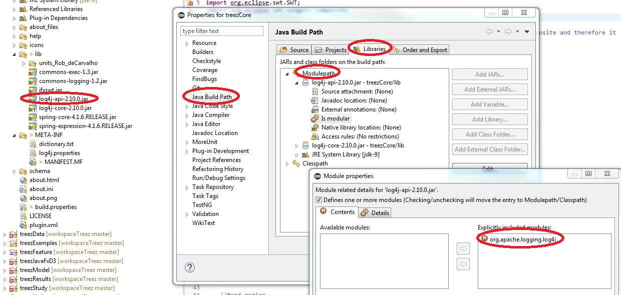Collapse the Modulepath node
This screenshot has height=295, width=621.
coord(287,73)
